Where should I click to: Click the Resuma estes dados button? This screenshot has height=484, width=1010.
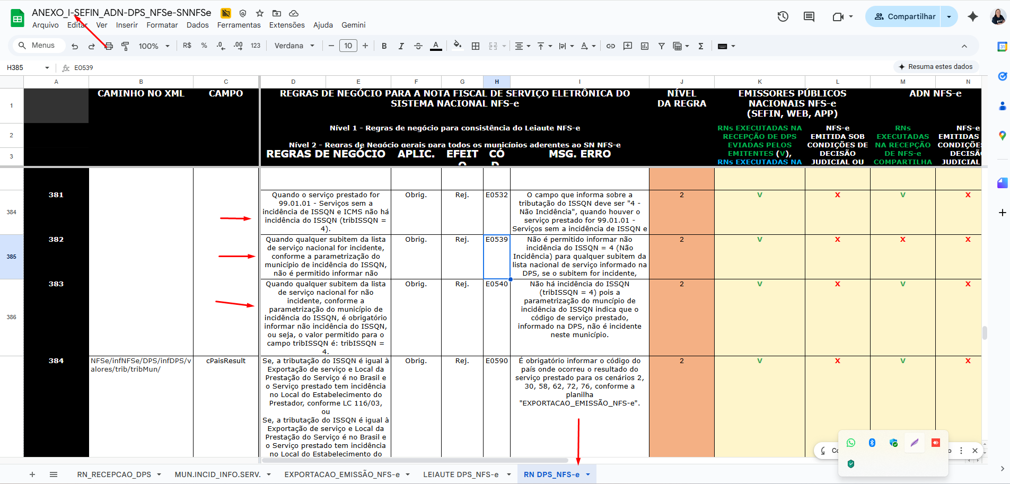[936, 67]
